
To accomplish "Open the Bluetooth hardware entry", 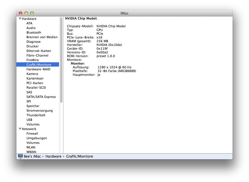I will click(34, 32).
